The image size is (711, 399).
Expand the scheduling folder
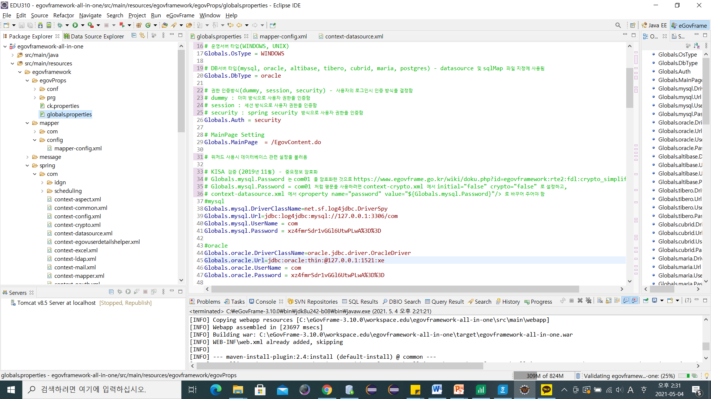pyautogui.click(x=42, y=191)
